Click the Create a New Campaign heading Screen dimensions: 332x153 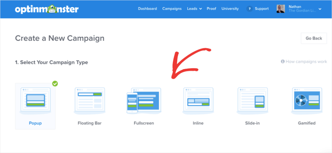point(60,38)
